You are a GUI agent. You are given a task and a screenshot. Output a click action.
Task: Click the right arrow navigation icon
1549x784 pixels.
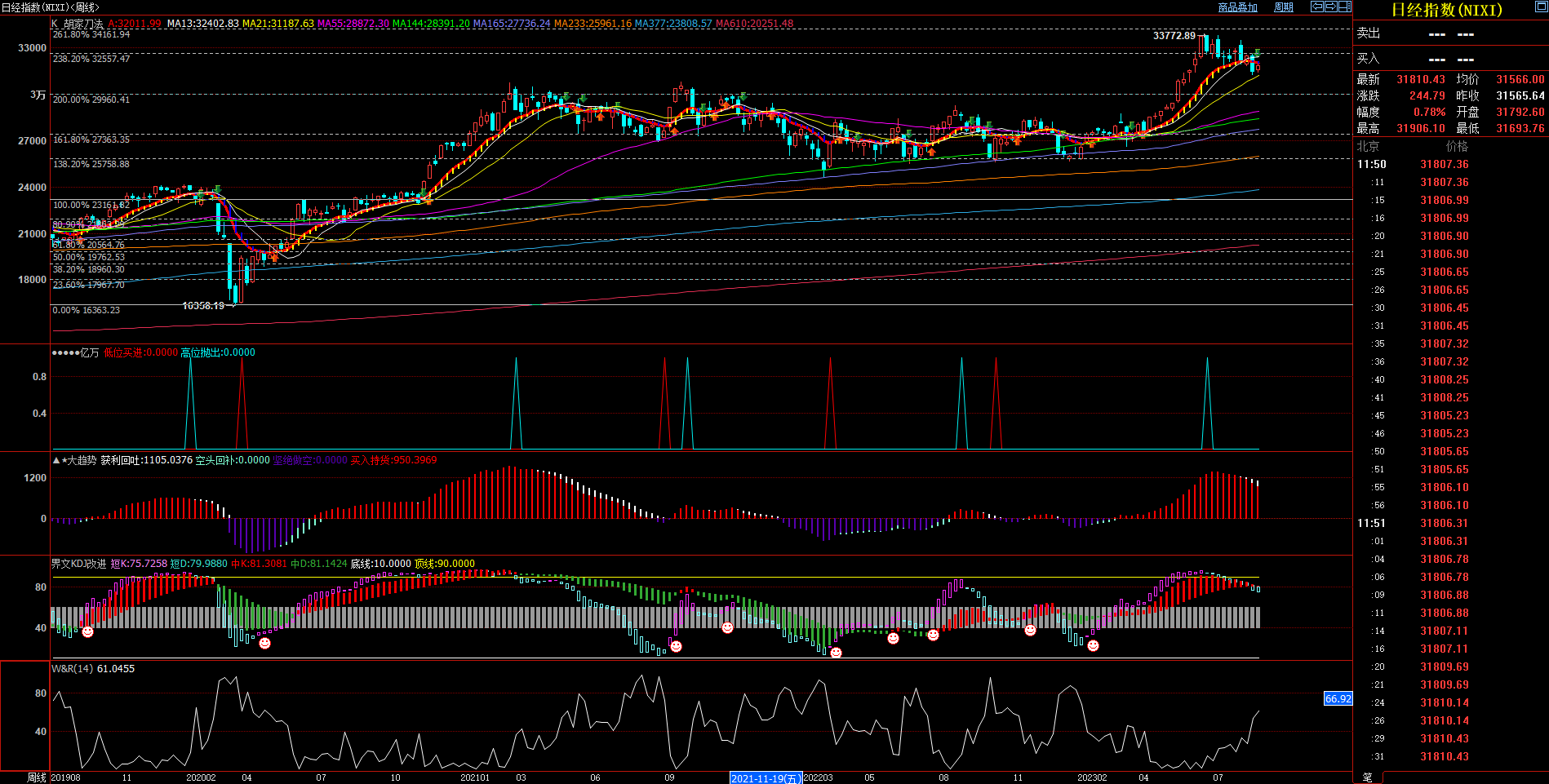tap(1330, 7)
